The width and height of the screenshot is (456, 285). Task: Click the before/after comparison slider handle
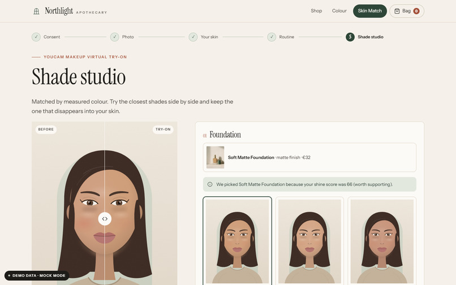click(105, 219)
